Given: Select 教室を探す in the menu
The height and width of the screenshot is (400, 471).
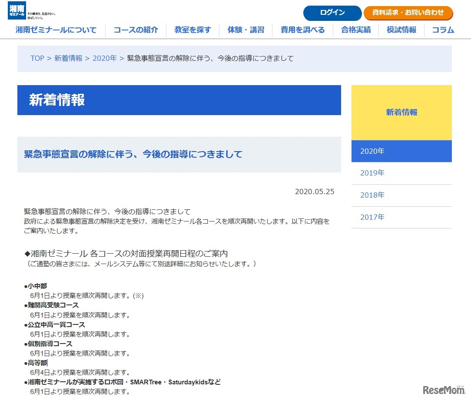Looking at the screenshot, I should [x=192, y=30].
